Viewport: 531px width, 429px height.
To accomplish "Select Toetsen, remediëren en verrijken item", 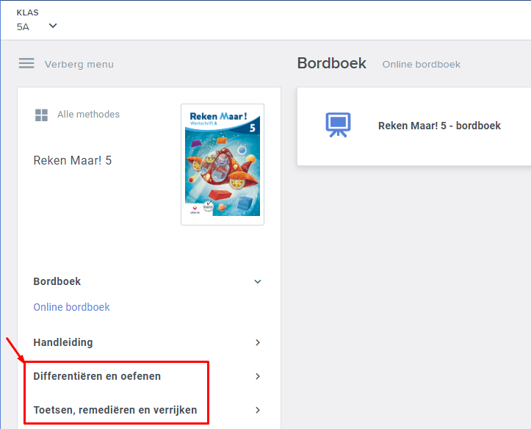I will [115, 410].
